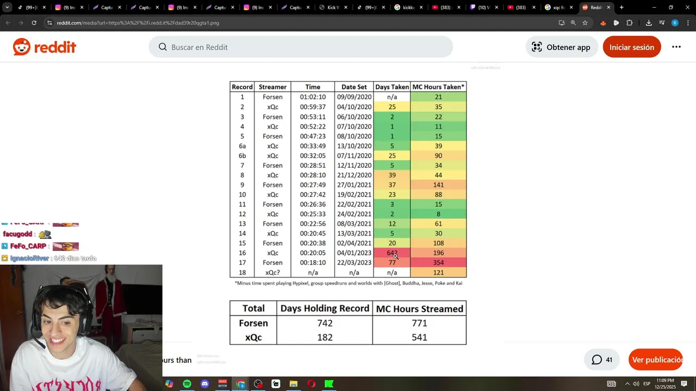Bookmark this page with the star icon
Viewport: 696px width, 391px height.
(x=585, y=23)
